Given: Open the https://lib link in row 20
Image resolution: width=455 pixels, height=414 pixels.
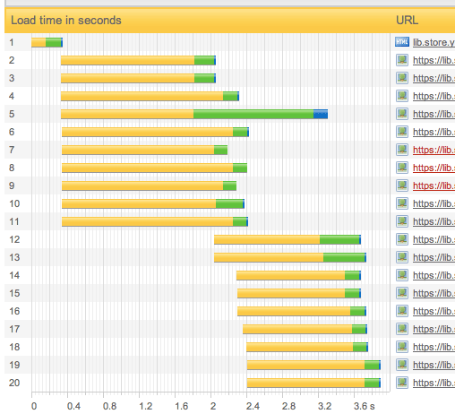Looking at the screenshot, I should (x=434, y=383).
